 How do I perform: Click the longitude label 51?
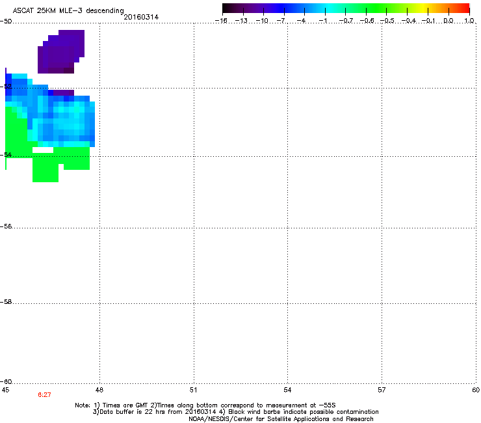[x=193, y=390]
